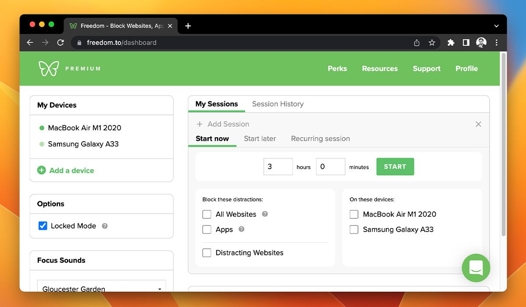
Task: Open the Chrome extensions puzzle icon
Action: pos(451,43)
